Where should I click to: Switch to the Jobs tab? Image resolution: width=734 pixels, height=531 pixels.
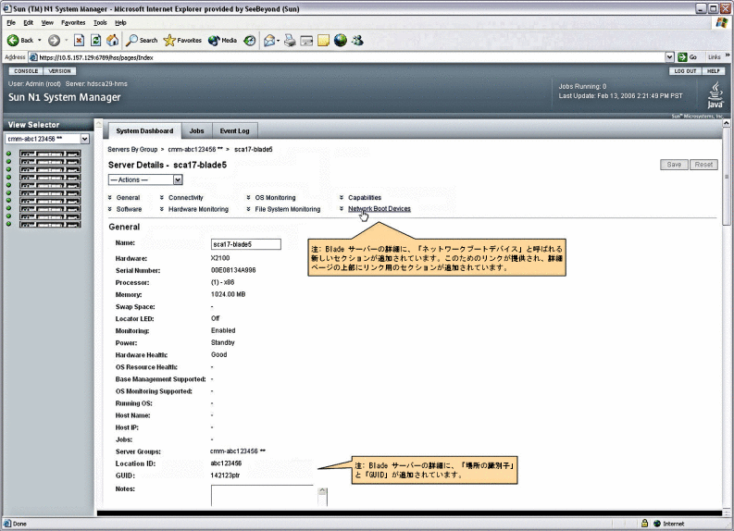coord(196,131)
